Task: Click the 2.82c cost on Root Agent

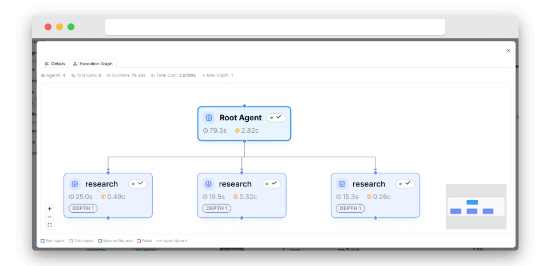Action: 250,131
